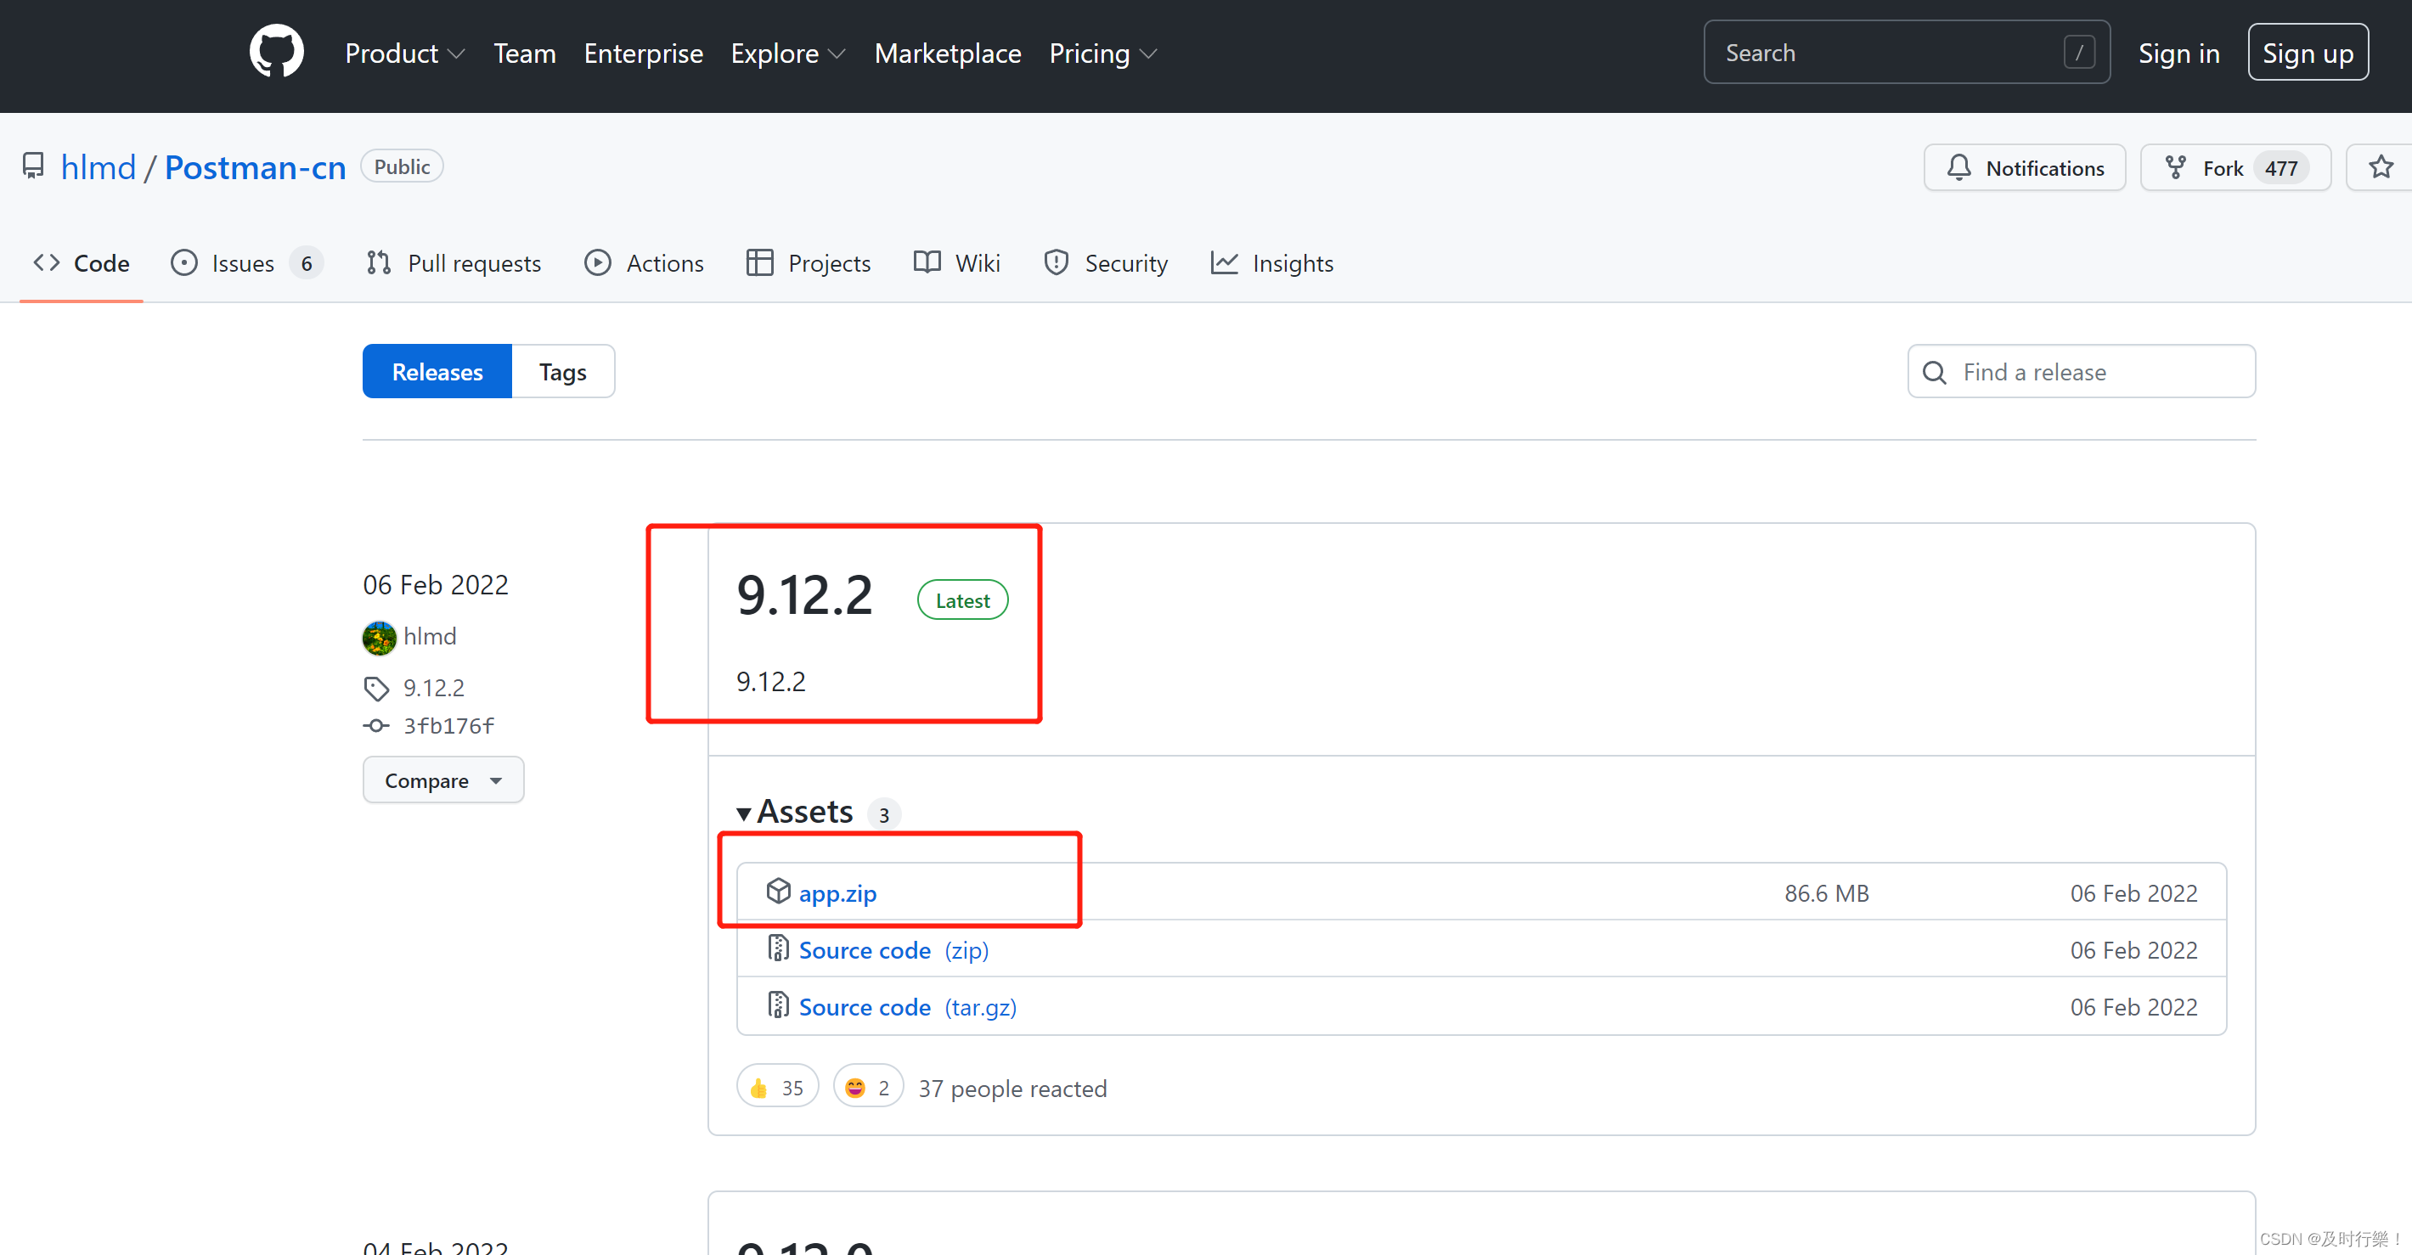Viewport: 2412px width, 1255px height.
Task: Open the GitHub logo homepage
Action: (x=276, y=53)
